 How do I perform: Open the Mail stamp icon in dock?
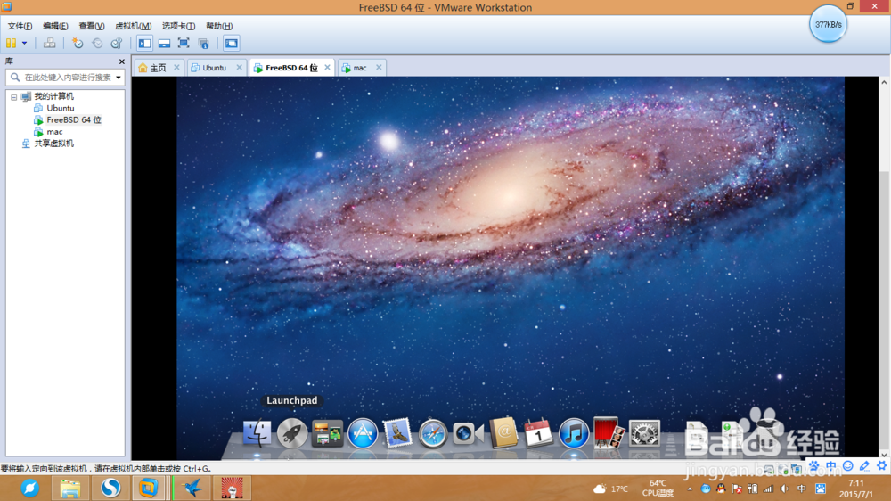coord(397,433)
